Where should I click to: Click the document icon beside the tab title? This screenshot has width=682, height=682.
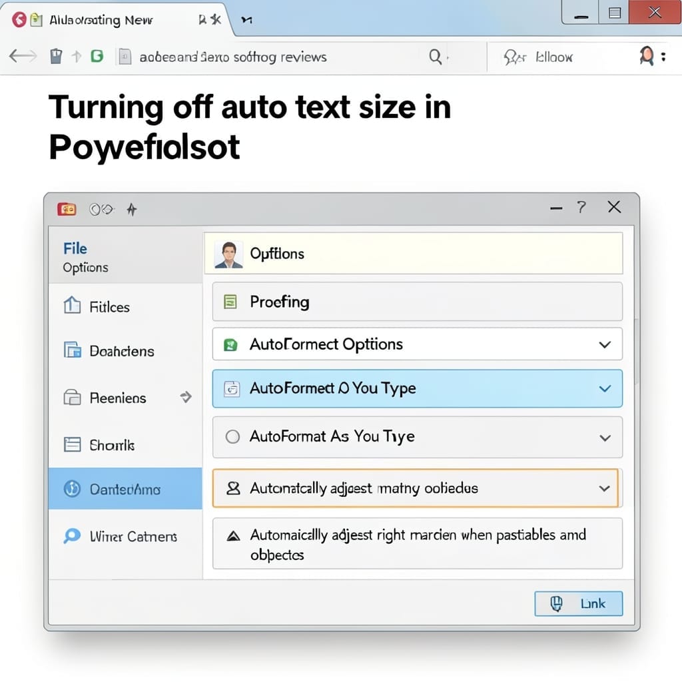(37, 19)
